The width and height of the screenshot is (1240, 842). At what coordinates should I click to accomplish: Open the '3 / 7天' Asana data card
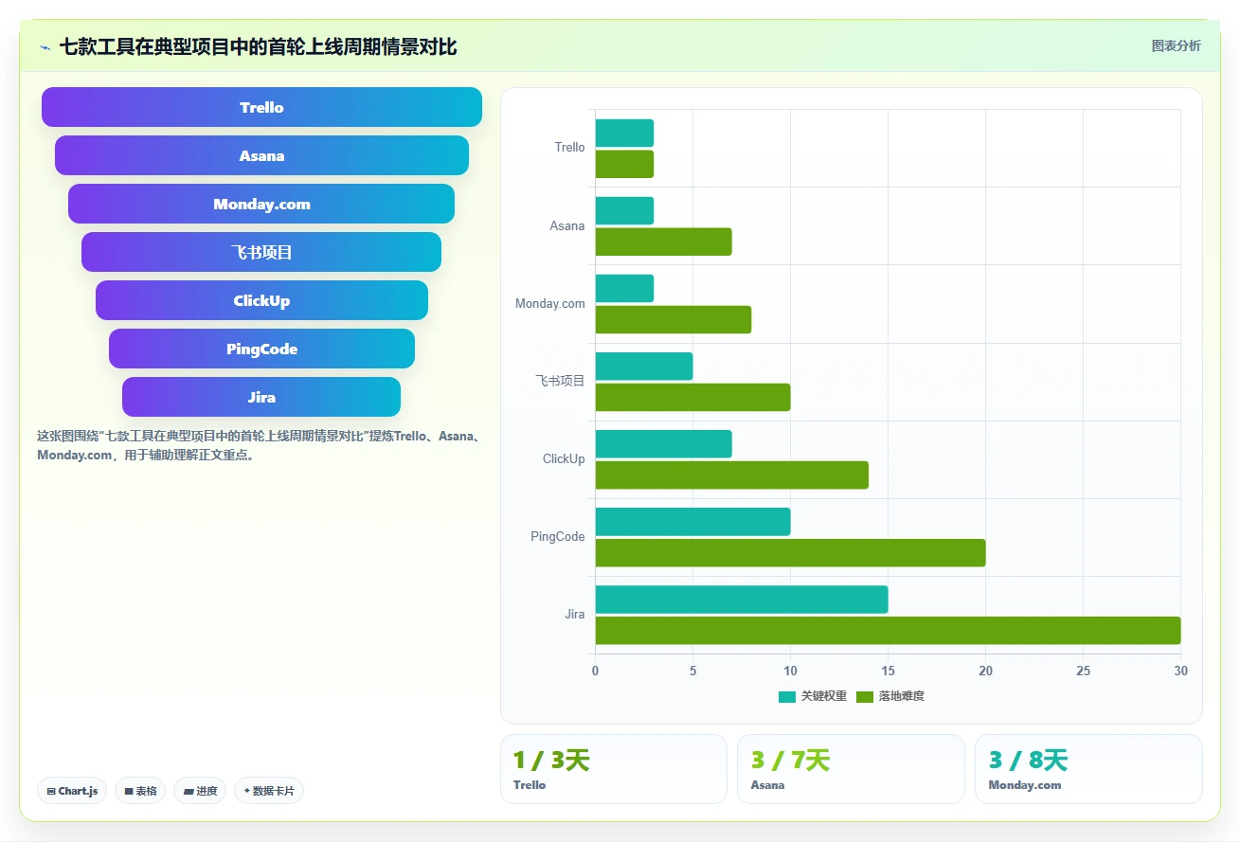click(x=851, y=769)
